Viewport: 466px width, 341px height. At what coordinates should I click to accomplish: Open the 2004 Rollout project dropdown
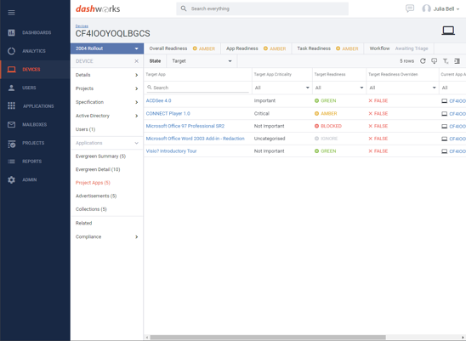tap(107, 48)
